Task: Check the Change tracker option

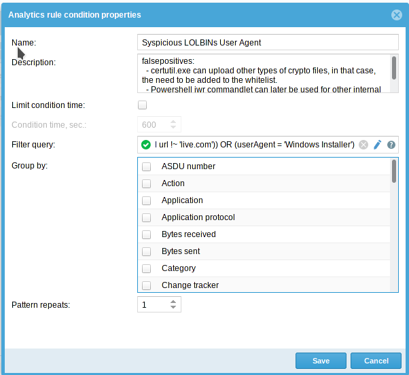Action: [x=146, y=285]
